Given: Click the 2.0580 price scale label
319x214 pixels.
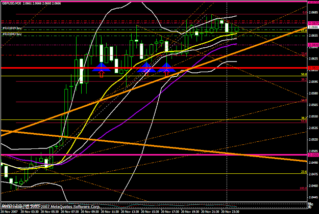Looking at the screenshot, I should (313, 93).
